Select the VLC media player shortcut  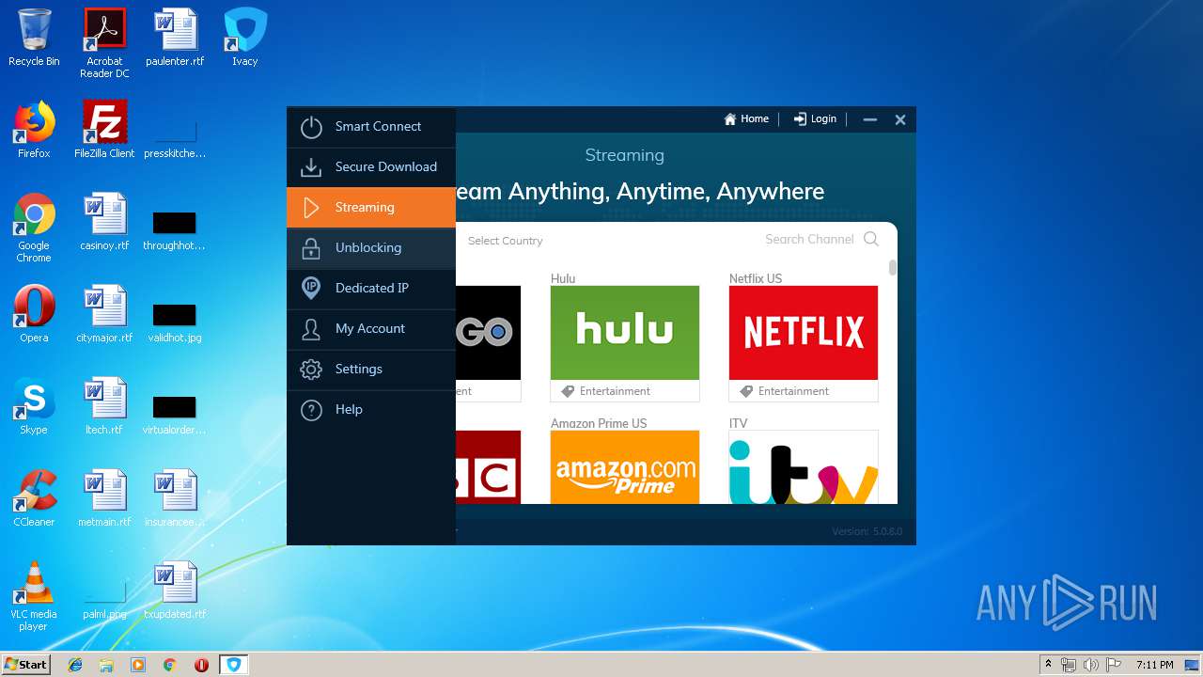click(x=34, y=596)
